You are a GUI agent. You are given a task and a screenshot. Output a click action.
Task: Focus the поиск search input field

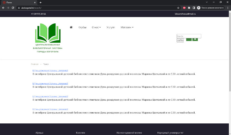point(189,36)
